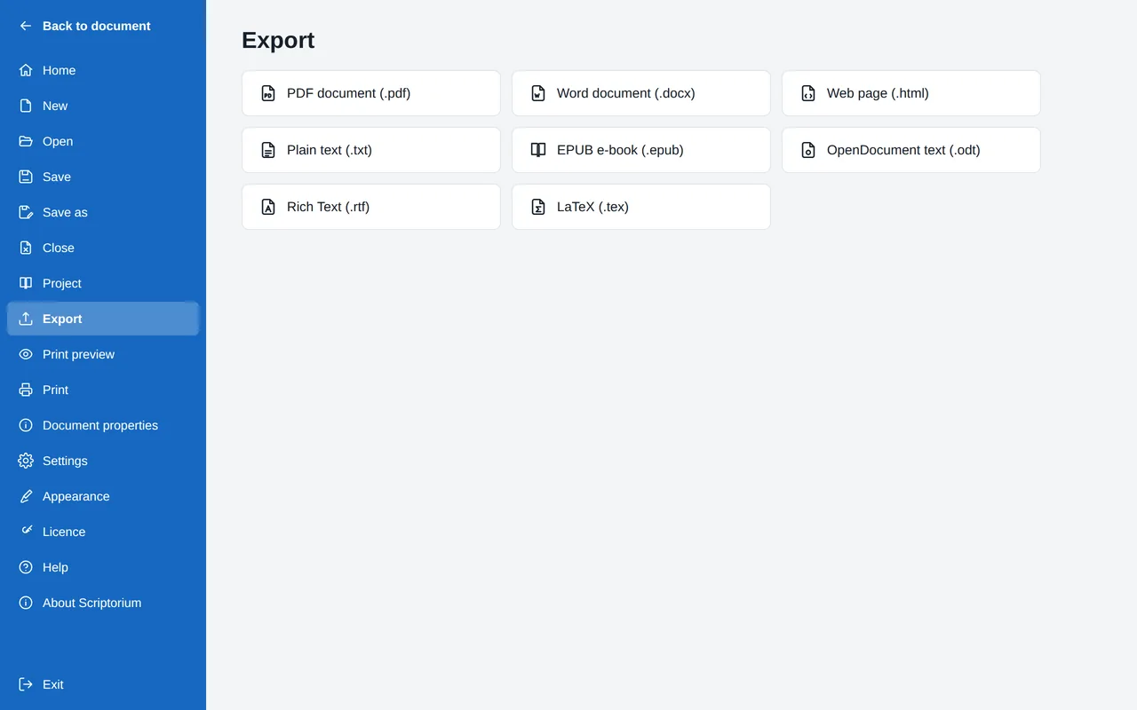Click the Project book icon
Viewport: 1137px width, 710px height.
[x=26, y=283]
